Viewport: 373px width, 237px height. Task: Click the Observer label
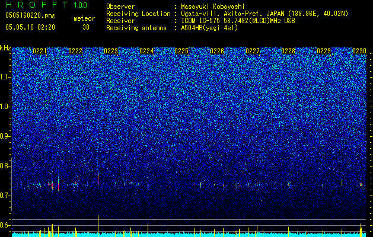pos(120,7)
